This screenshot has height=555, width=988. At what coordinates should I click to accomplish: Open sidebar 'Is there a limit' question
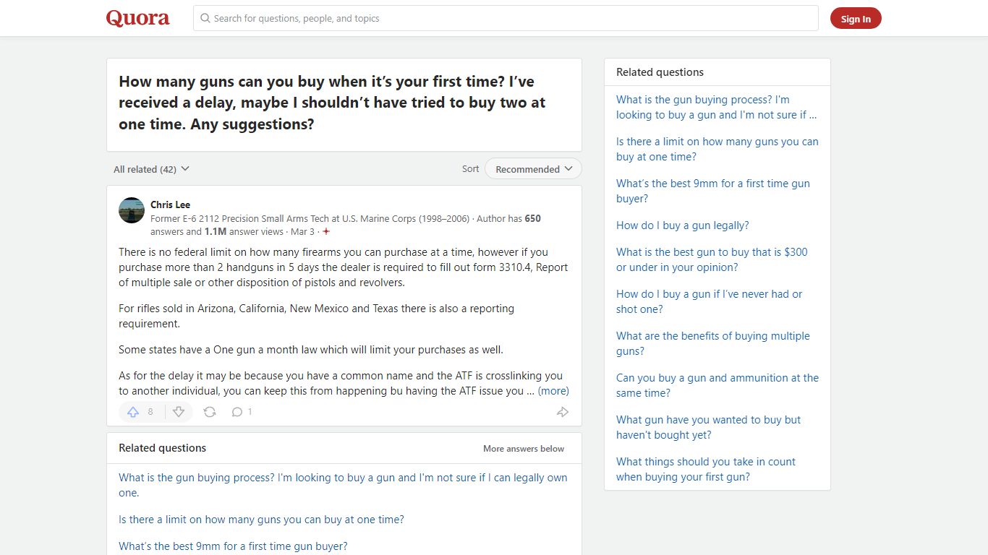click(717, 149)
